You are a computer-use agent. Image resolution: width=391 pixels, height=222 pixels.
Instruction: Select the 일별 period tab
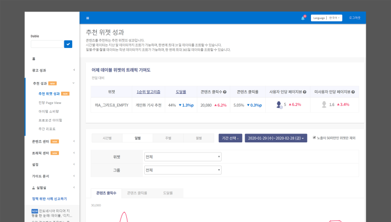(x=138, y=138)
